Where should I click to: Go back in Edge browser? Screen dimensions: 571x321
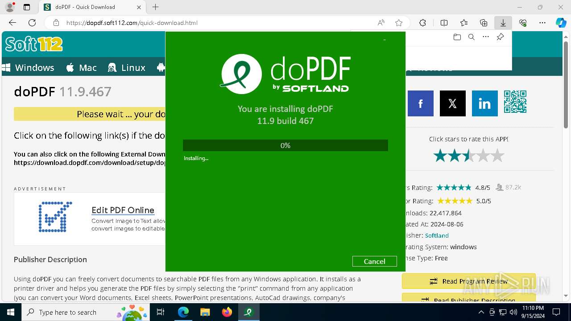[x=12, y=23]
